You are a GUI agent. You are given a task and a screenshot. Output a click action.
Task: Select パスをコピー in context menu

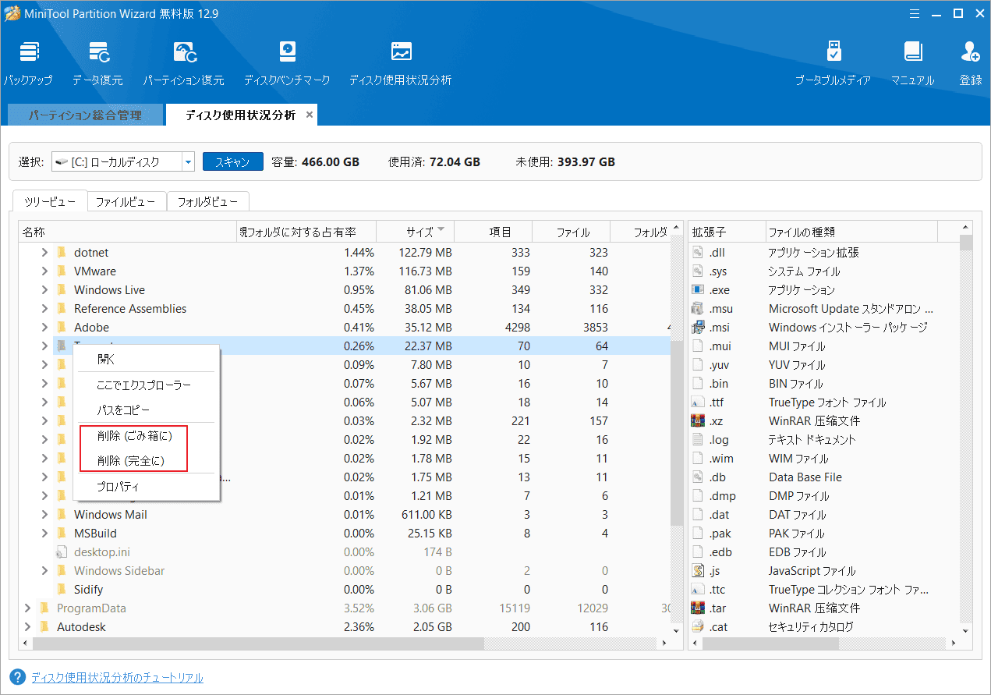point(147,410)
